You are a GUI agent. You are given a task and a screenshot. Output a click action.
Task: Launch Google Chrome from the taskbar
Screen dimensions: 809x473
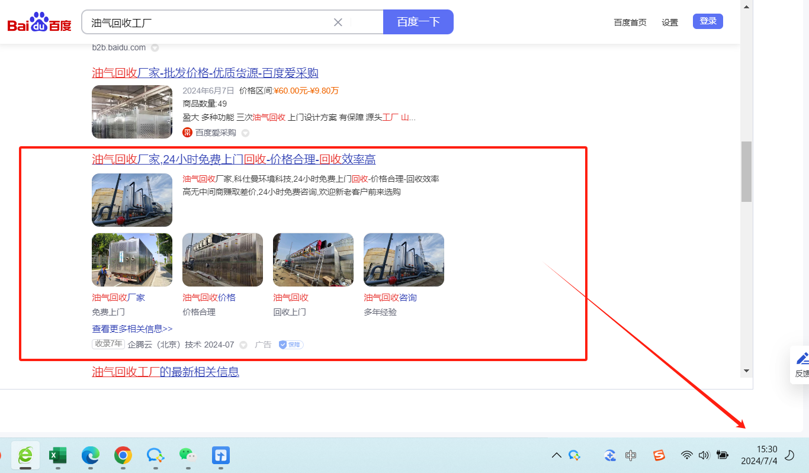click(x=123, y=455)
